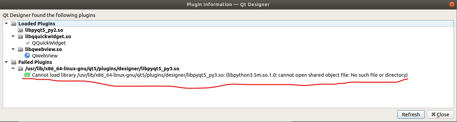Collapse the Loaded Plugins tree node
The height and width of the screenshot is (122, 457).
[x=6, y=24]
